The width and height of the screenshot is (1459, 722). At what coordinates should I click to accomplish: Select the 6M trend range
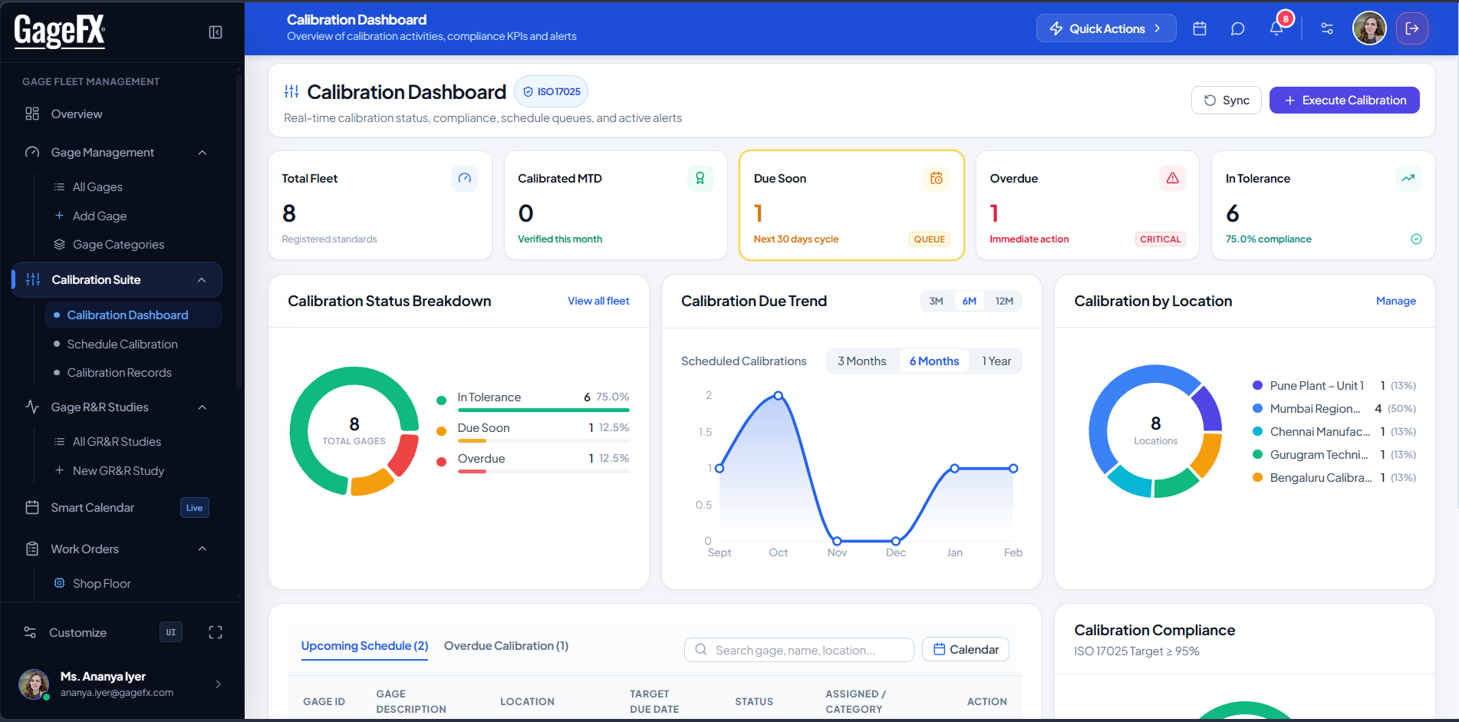pyautogui.click(x=969, y=302)
